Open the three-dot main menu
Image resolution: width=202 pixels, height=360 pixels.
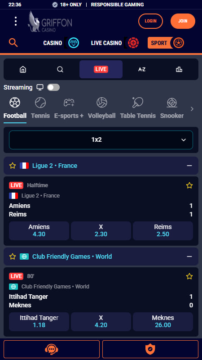coord(16,21)
